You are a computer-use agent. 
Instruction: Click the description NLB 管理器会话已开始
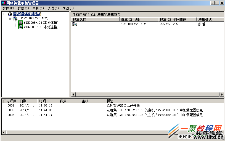point(123,106)
